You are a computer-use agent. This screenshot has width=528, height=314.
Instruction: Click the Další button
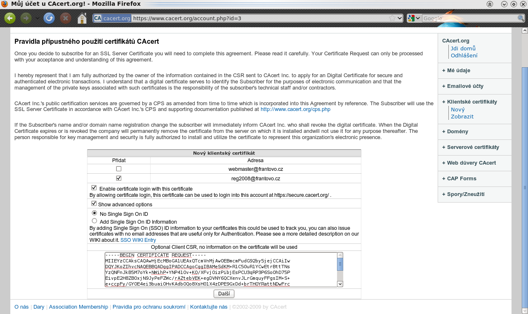224,294
